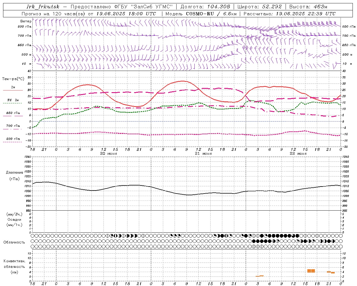
Task: Click the (мм/3ч.) precipitation unit label
Action: [x=15, y=214]
